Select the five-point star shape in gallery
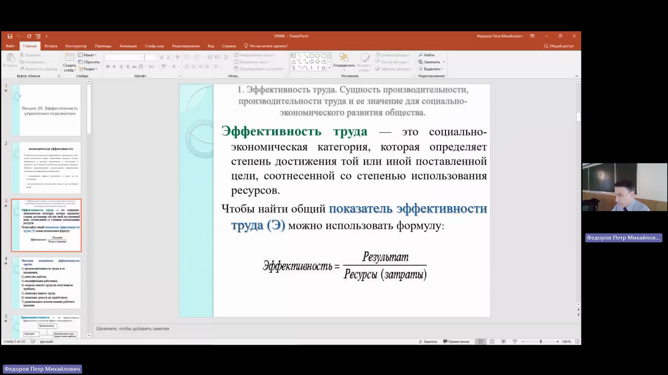668x375 pixels. [324, 68]
